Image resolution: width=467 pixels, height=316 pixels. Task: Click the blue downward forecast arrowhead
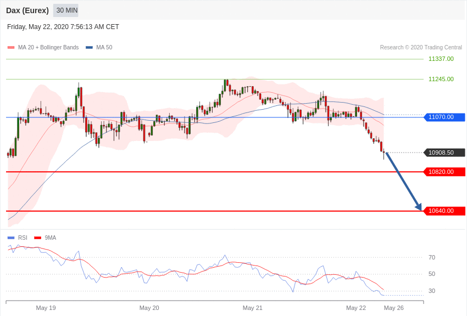click(x=419, y=207)
